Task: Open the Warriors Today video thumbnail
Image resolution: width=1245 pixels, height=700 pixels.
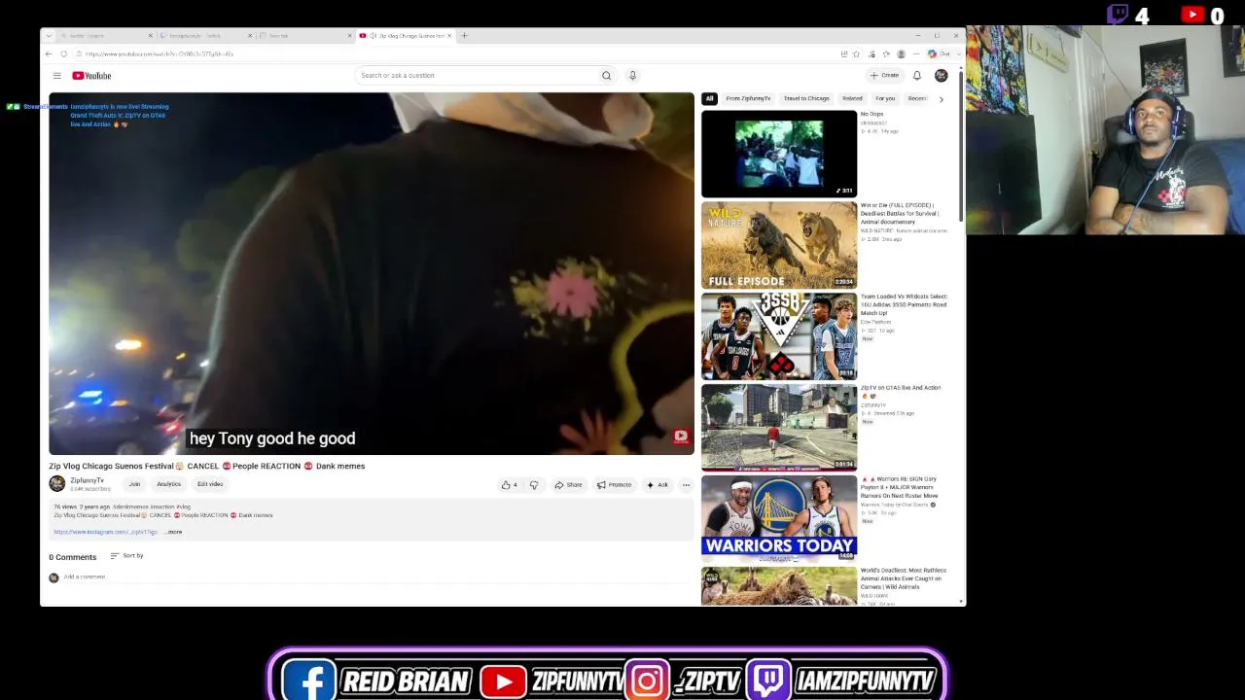Action: (x=779, y=518)
